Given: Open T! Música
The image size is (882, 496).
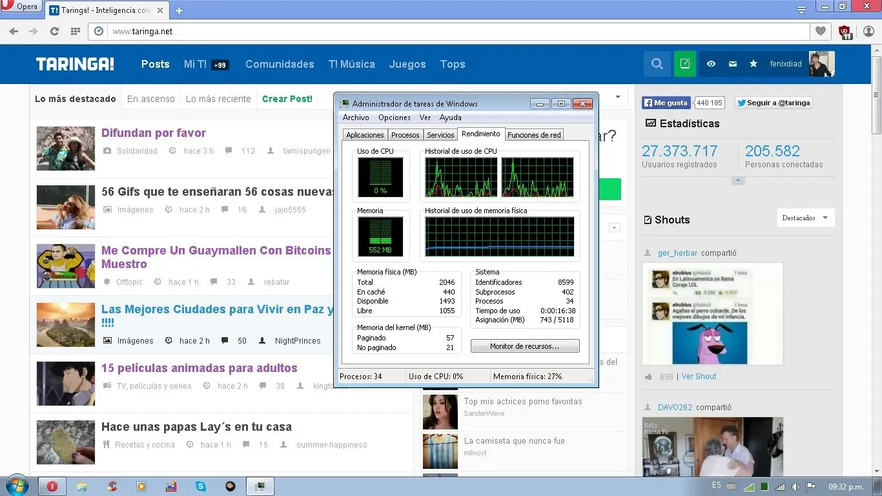Looking at the screenshot, I should click(x=351, y=64).
